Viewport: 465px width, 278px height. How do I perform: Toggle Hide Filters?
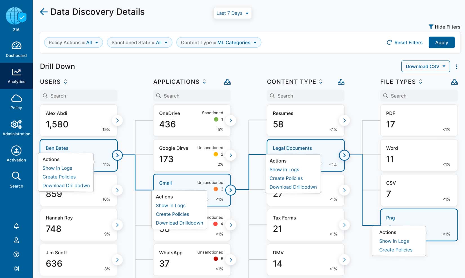444,27
